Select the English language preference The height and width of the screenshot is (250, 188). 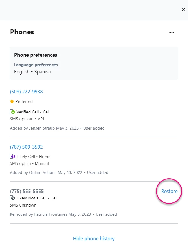22,71
